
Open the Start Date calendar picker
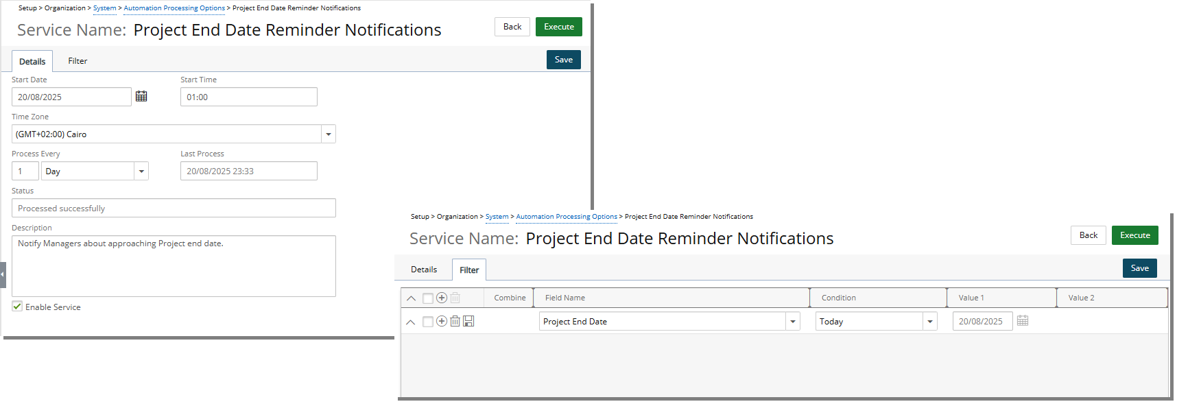click(x=141, y=96)
